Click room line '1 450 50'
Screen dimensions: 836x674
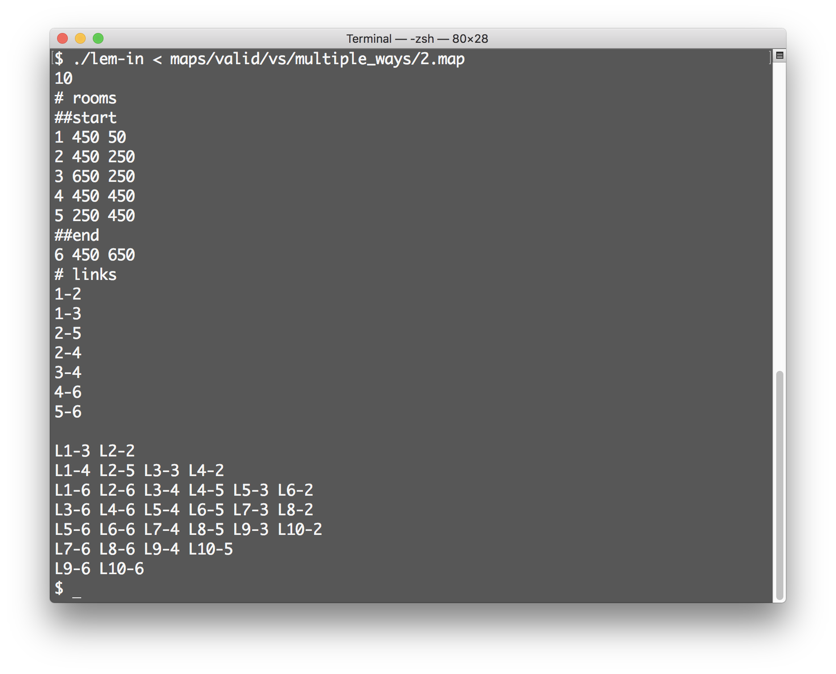click(90, 137)
